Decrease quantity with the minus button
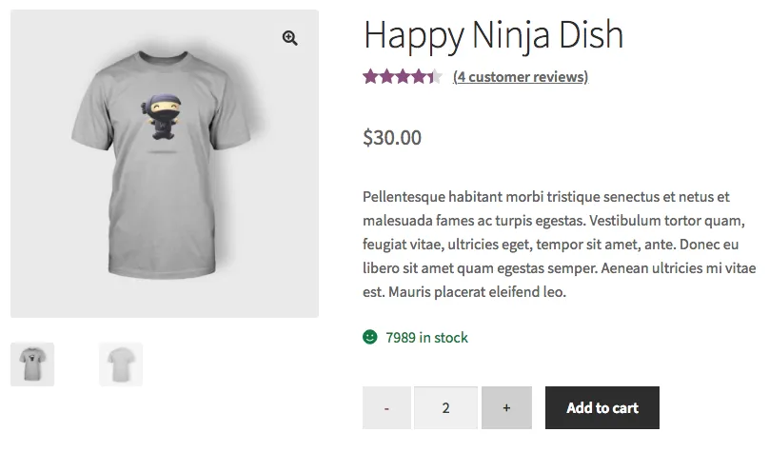 coord(386,408)
